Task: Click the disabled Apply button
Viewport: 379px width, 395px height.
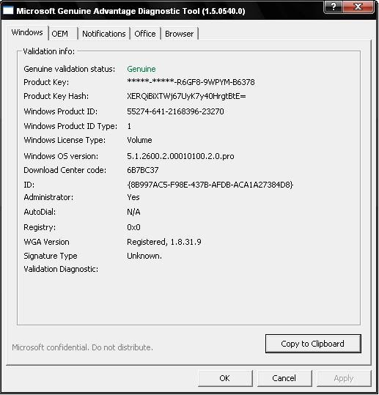Action: tap(344, 378)
